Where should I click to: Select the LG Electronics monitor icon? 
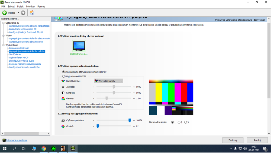[x=79, y=46]
